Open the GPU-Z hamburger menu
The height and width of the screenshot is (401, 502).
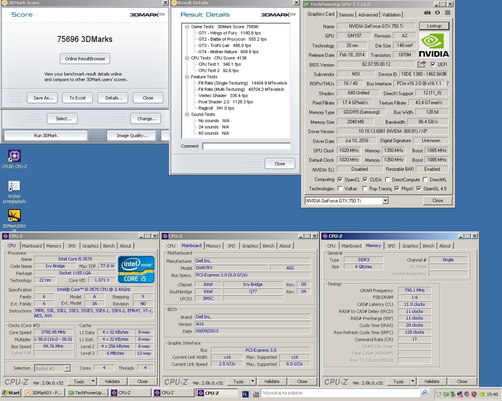[x=447, y=13]
